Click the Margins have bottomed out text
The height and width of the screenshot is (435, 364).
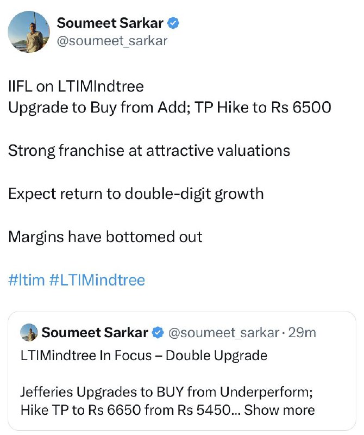[105, 237]
